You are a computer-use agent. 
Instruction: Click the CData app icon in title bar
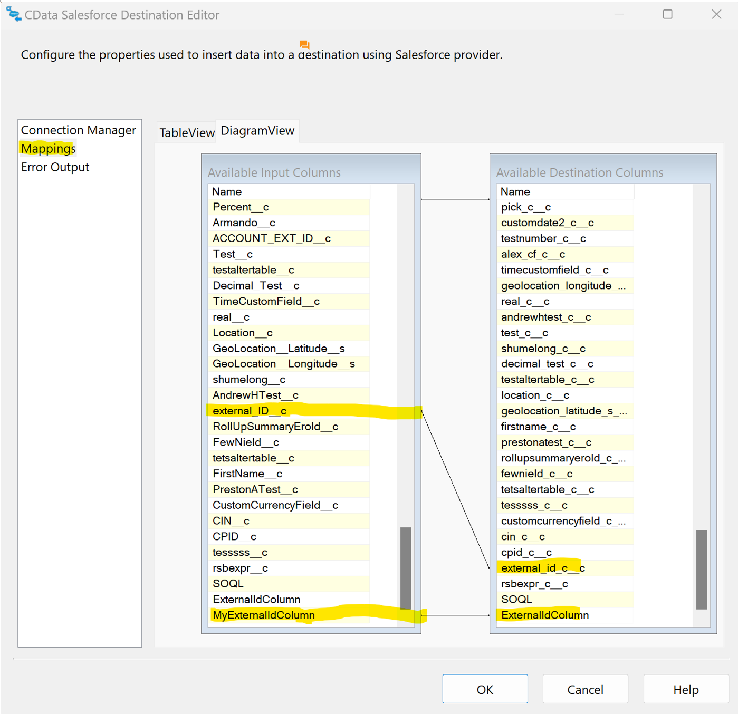[14, 15]
